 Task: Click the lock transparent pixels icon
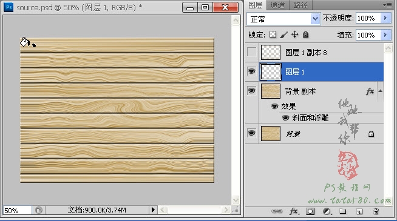click(x=273, y=35)
